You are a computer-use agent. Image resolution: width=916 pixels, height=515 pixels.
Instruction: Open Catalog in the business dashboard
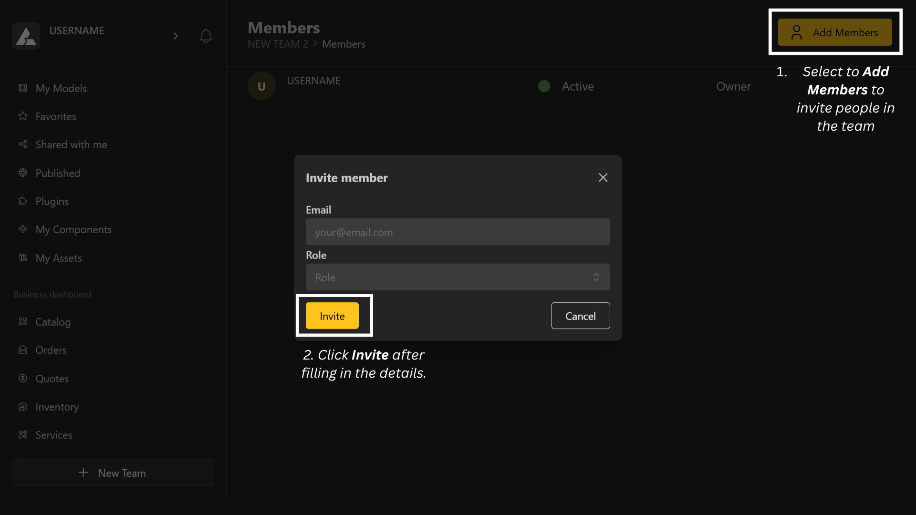pos(53,322)
